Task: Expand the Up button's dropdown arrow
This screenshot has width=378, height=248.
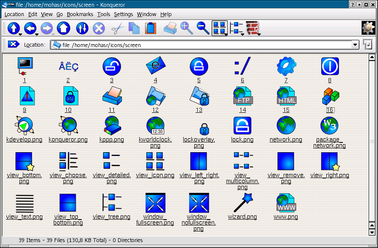Action: 20,34
